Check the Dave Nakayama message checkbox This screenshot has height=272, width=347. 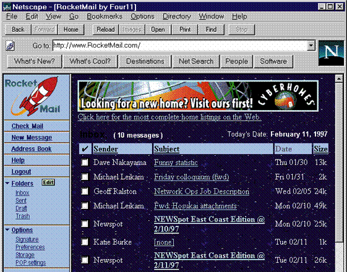(85, 163)
